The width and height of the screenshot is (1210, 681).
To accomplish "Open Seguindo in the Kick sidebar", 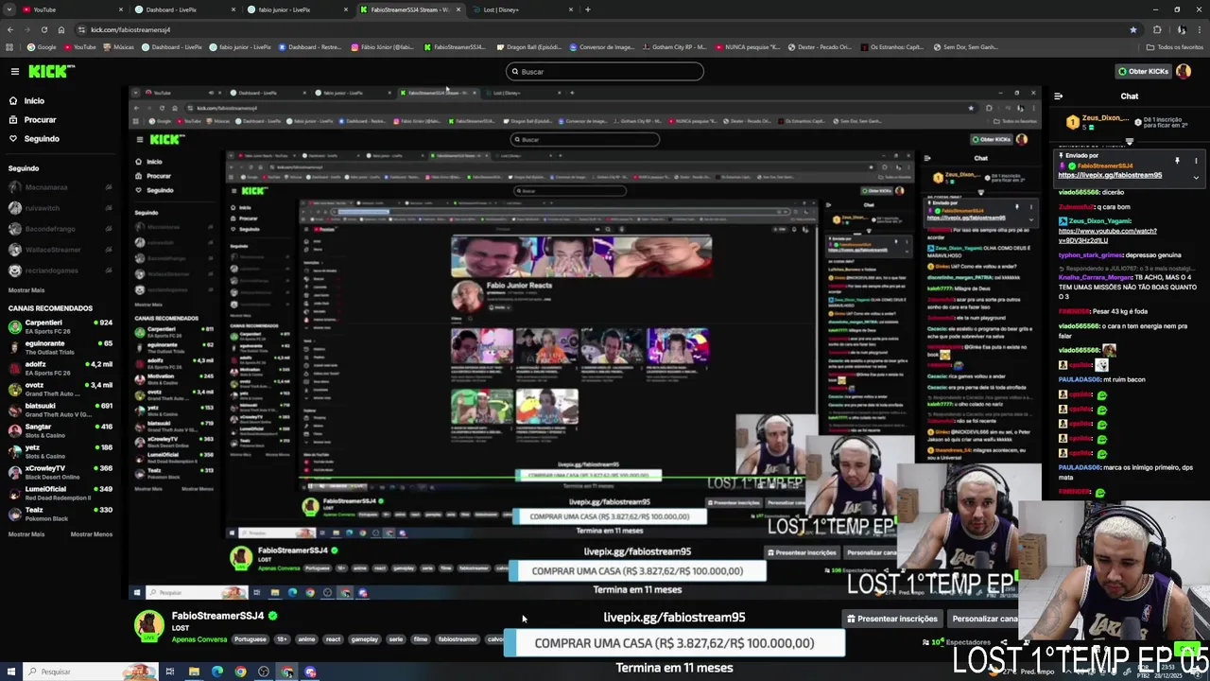I will pos(42,139).
